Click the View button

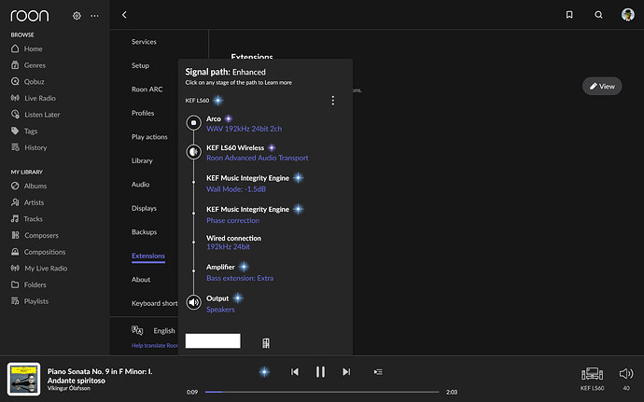click(602, 86)
